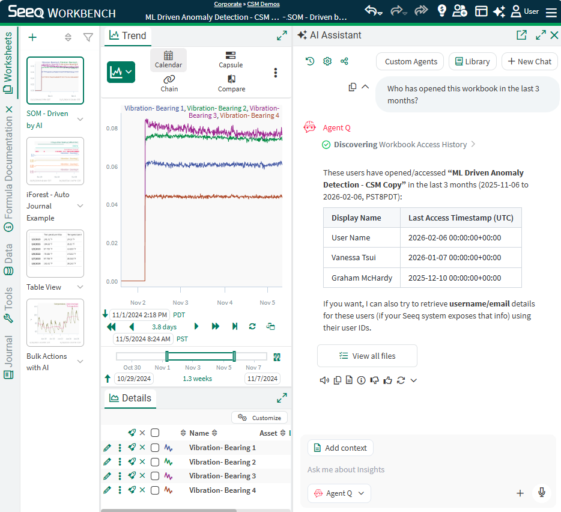The image size is (561, 512).
Task: Open the iForest worksheet thumbnail
Action: (x=55, y=161)
